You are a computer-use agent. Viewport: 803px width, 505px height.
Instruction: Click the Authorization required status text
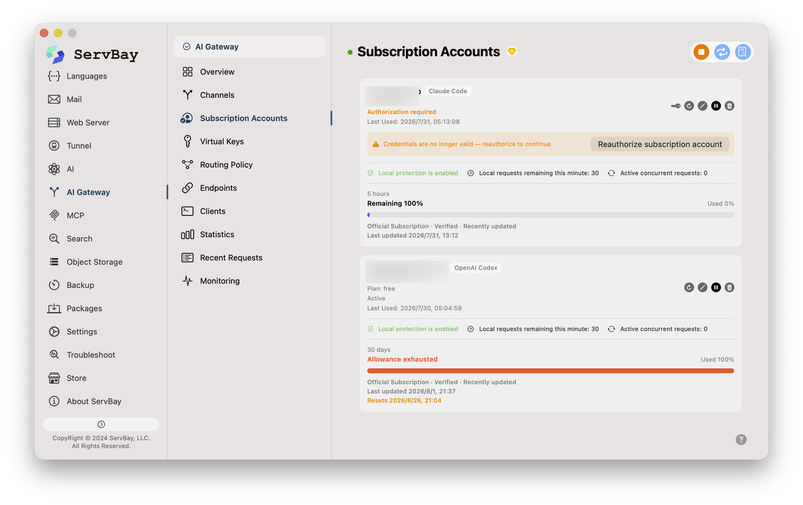401,112
